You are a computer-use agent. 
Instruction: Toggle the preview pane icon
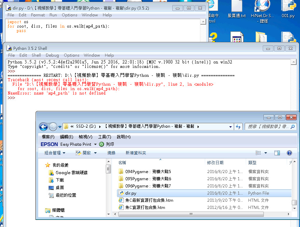[277, 153]
